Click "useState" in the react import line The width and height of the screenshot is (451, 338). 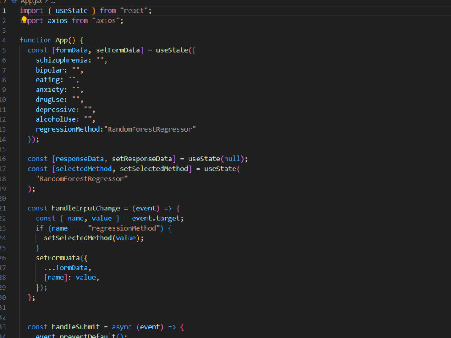coord(72,11)
